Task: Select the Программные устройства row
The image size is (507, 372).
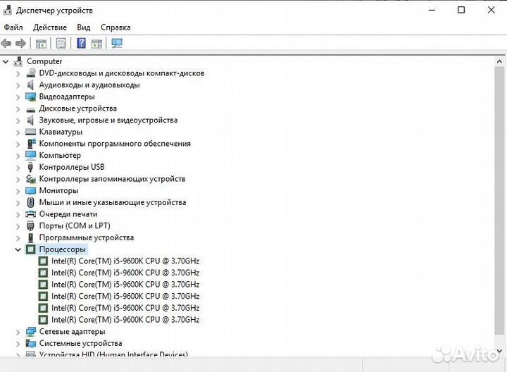Action: [x=87, y=237]
